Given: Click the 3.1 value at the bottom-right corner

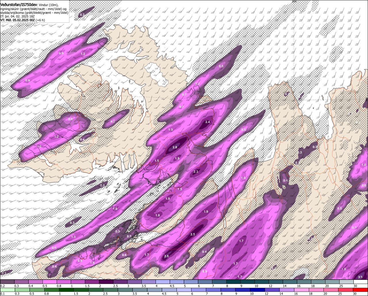Looking at the screenshot, I should pos(360,277).
